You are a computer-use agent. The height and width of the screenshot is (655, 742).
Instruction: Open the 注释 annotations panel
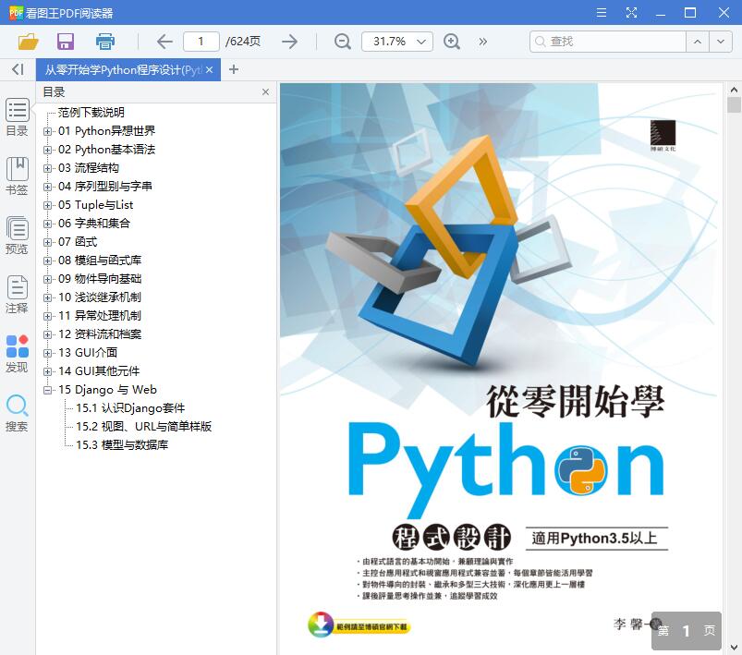[x=17, y=294]
